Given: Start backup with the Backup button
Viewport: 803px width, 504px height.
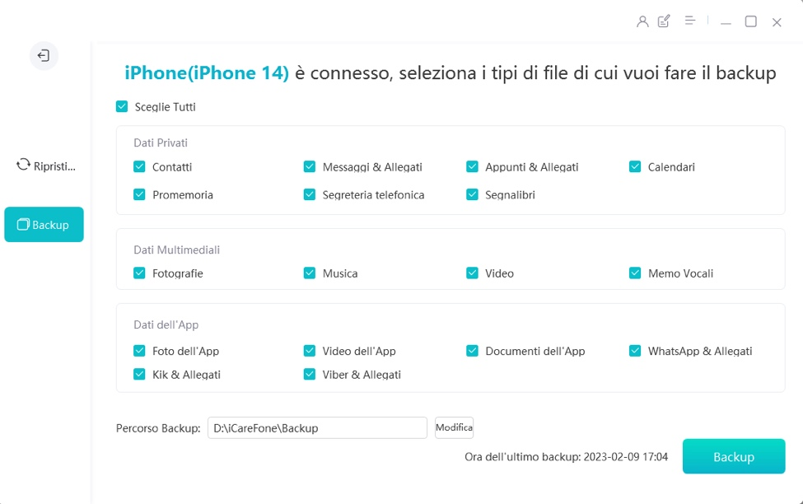Looking at the screenshot, I should point(733,457).
